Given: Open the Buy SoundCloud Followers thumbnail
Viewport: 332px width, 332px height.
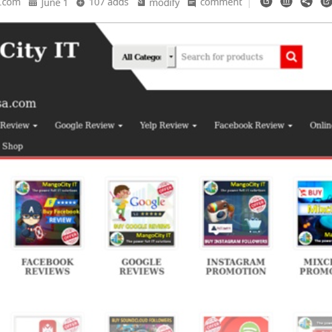Looking at the screenshot, I should point(142,324).
